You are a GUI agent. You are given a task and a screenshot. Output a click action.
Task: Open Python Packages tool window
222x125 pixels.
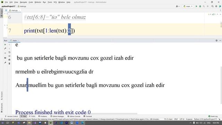coord(57,116)
